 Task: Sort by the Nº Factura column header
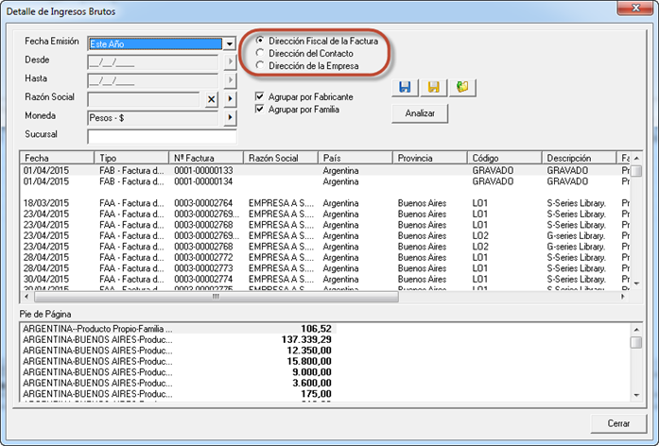pos(206,158)
